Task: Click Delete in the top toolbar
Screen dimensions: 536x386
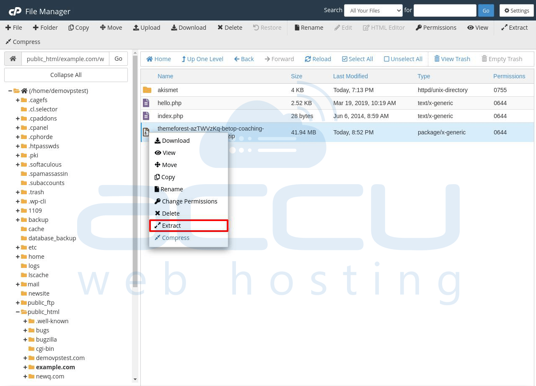Action: [x=230, y=28]
